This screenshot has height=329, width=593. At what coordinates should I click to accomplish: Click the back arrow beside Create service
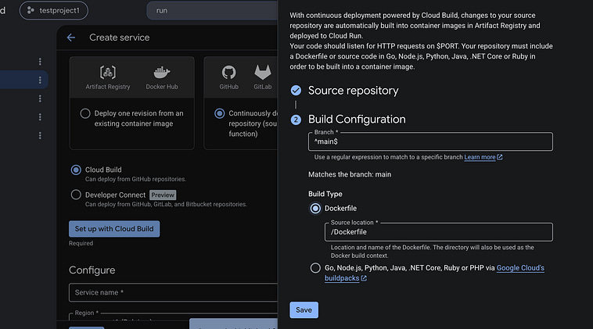click(x=71, y=38)
